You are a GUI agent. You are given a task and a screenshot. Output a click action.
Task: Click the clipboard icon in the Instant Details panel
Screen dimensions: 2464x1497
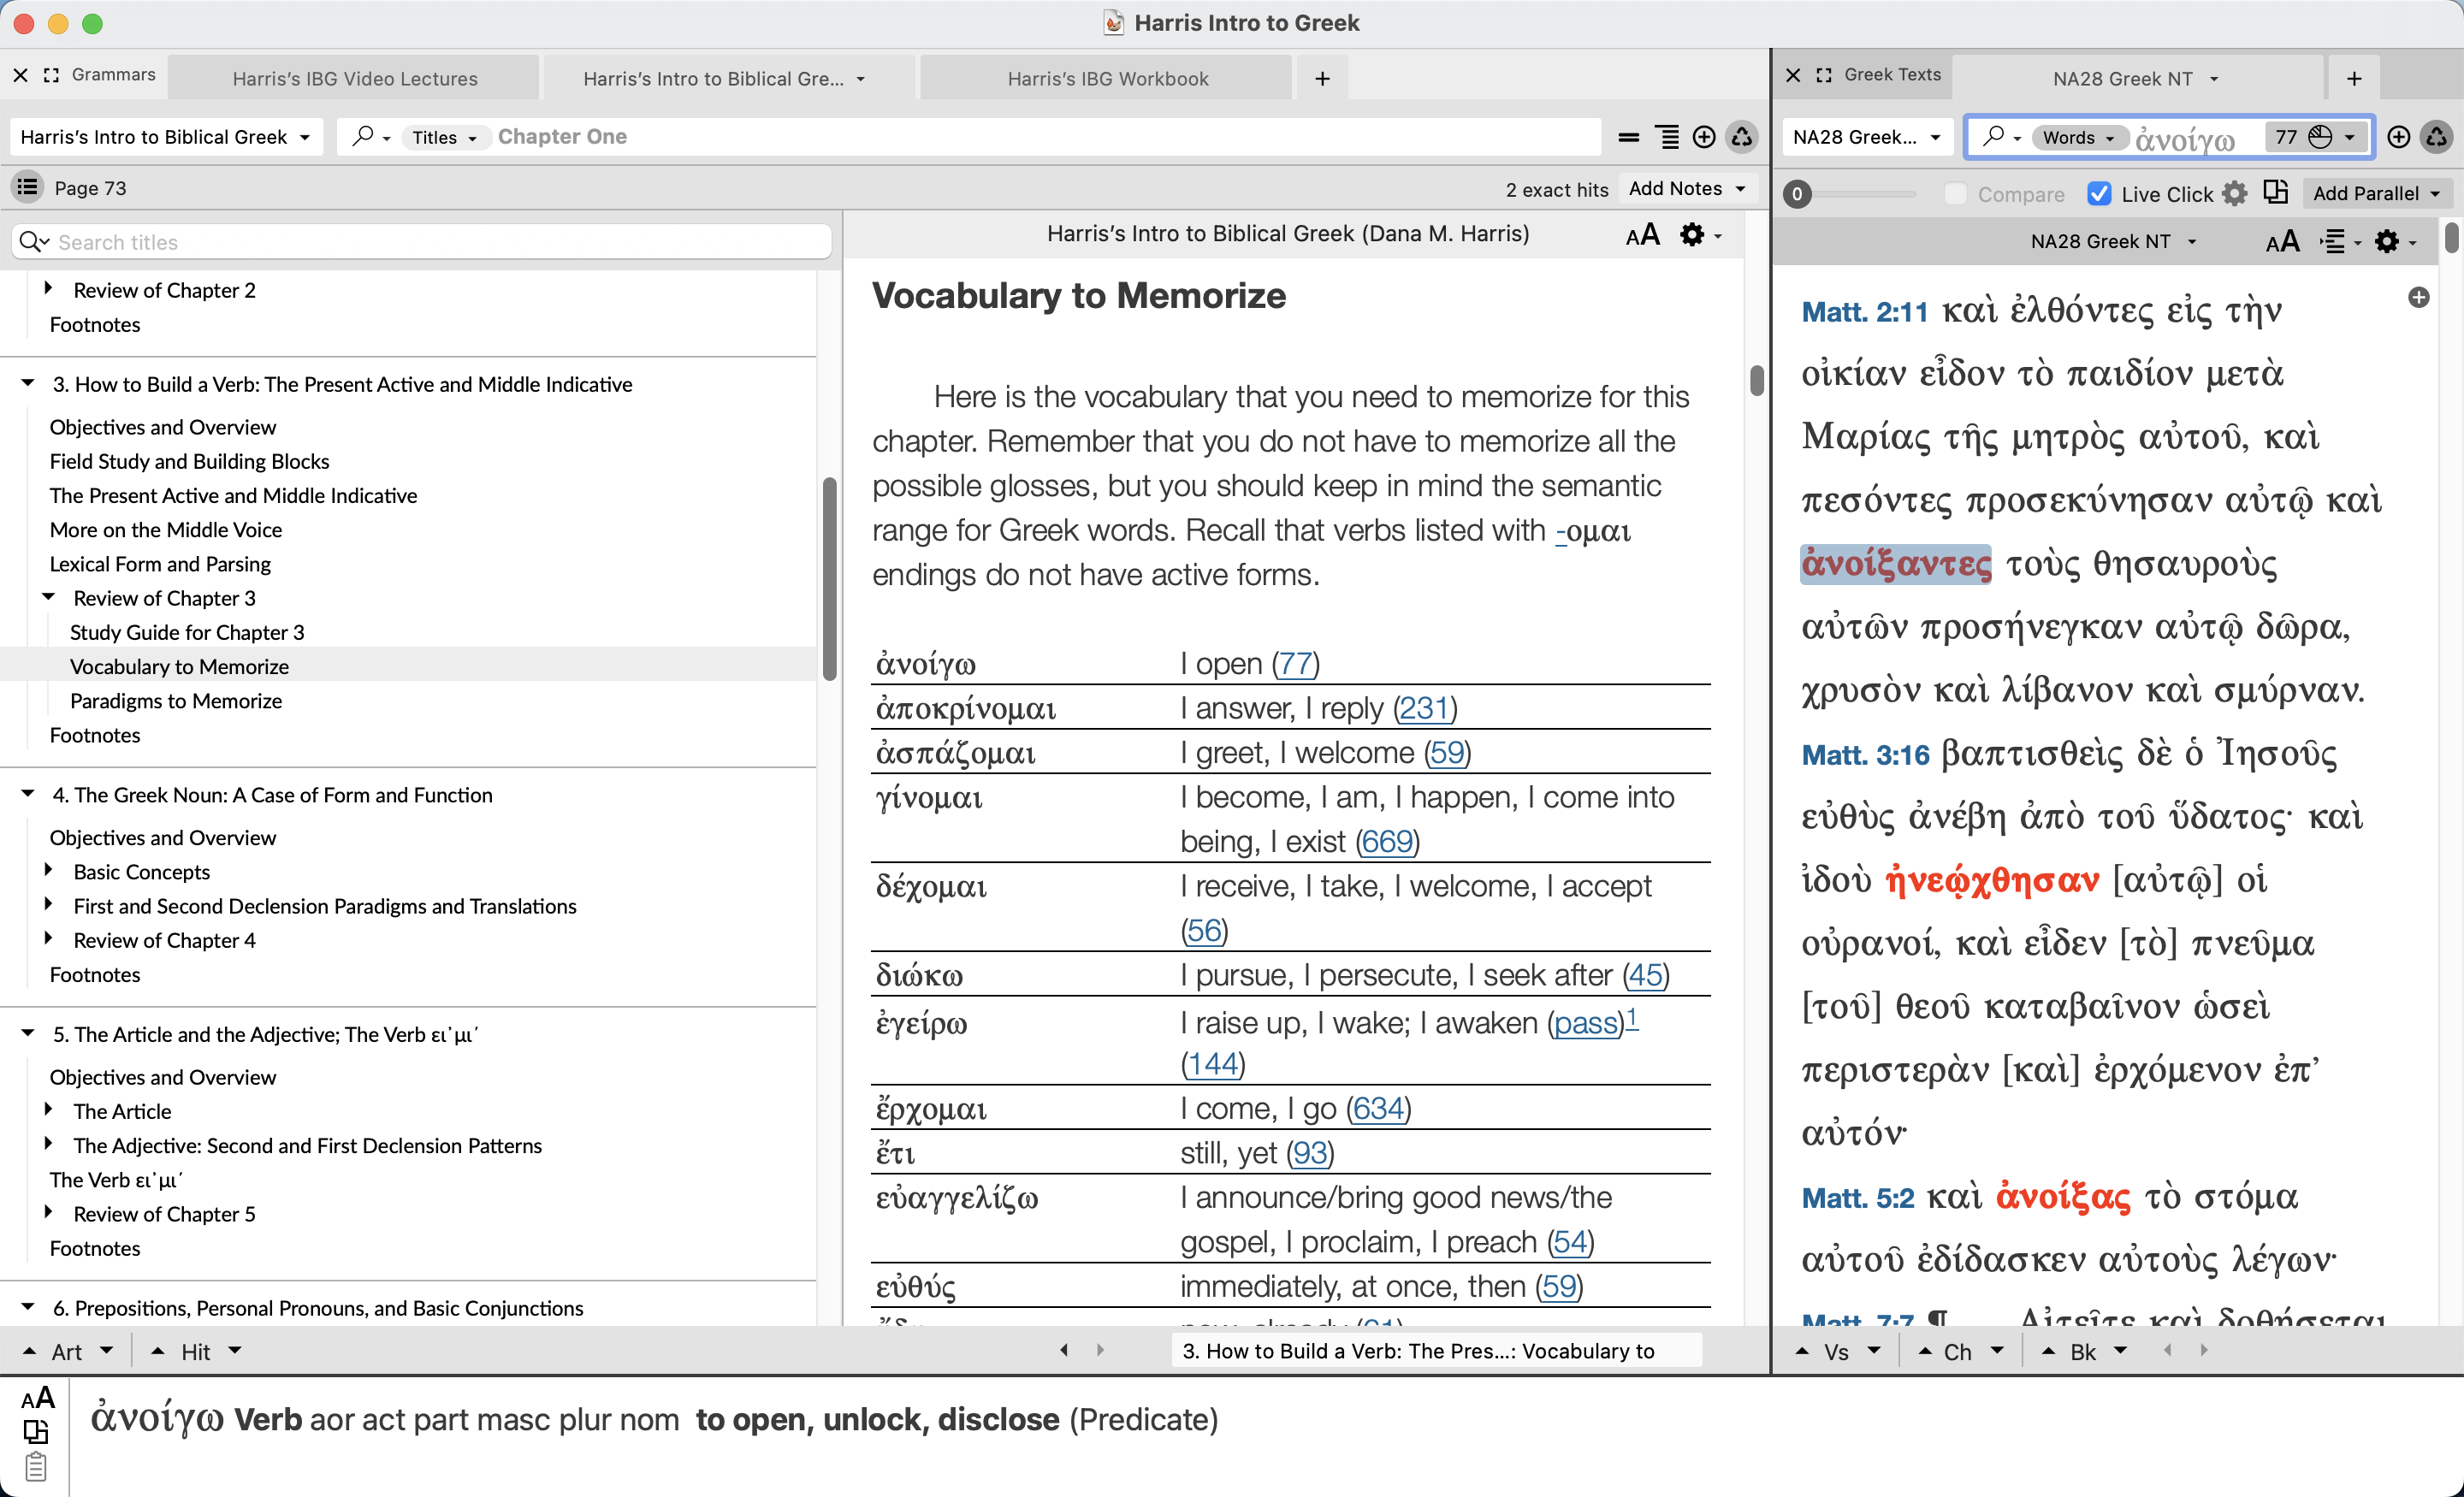pyautogui.click(x=36, y=1467)
